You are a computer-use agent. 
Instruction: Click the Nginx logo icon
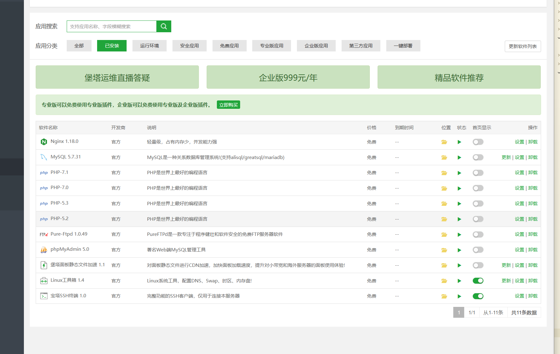pyautogui.click(x=44, y=142)
